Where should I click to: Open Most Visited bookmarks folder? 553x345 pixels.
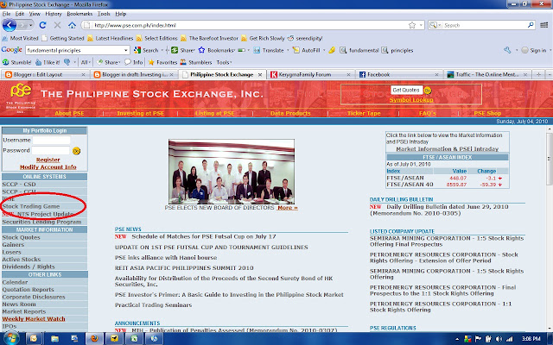click(20, 38)
